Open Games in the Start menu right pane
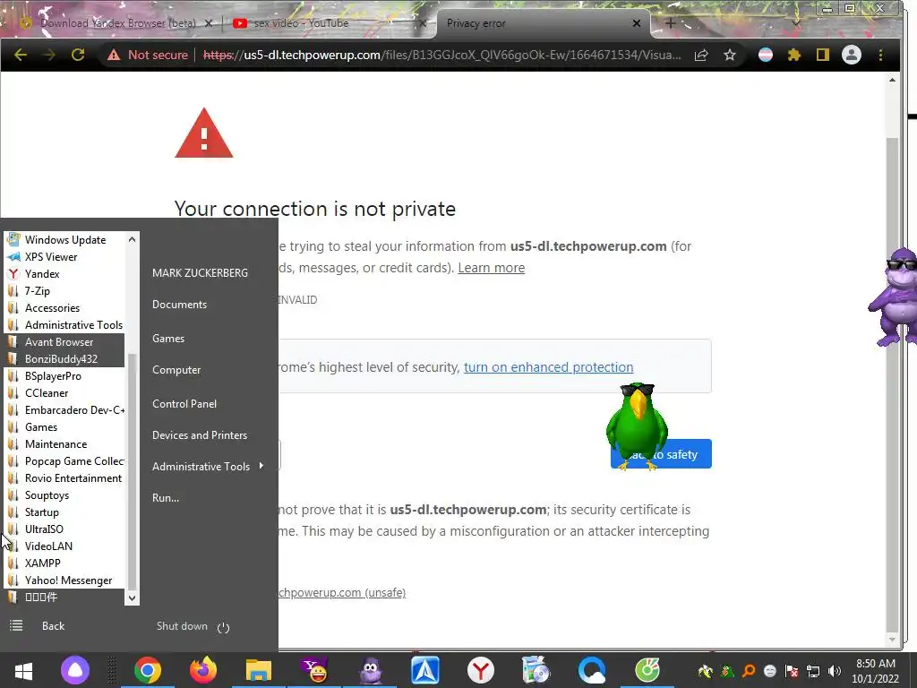Screen dimensions: 917x688 (168, 338)
